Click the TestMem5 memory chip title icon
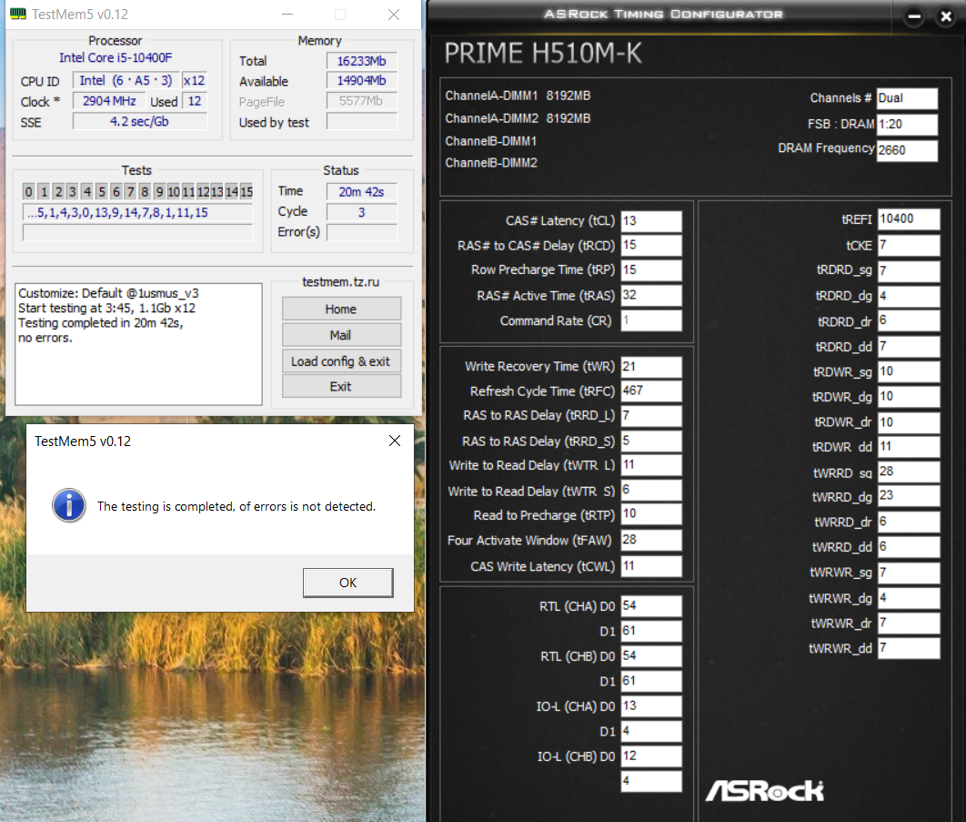The width and height of the screenshot is (966, 822). [18, 15]
